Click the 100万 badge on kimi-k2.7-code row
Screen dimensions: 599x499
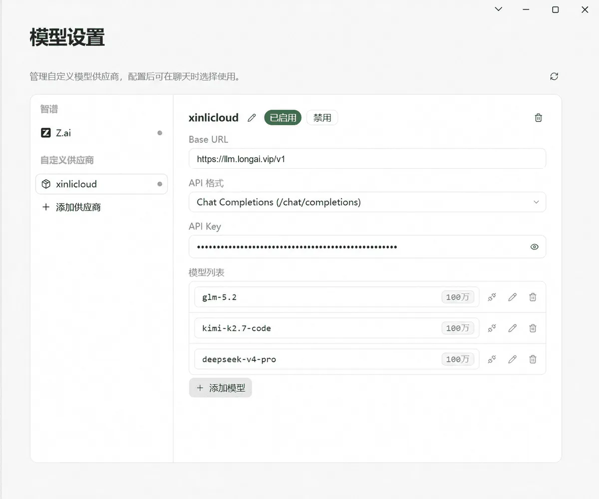tap(458, 328)
